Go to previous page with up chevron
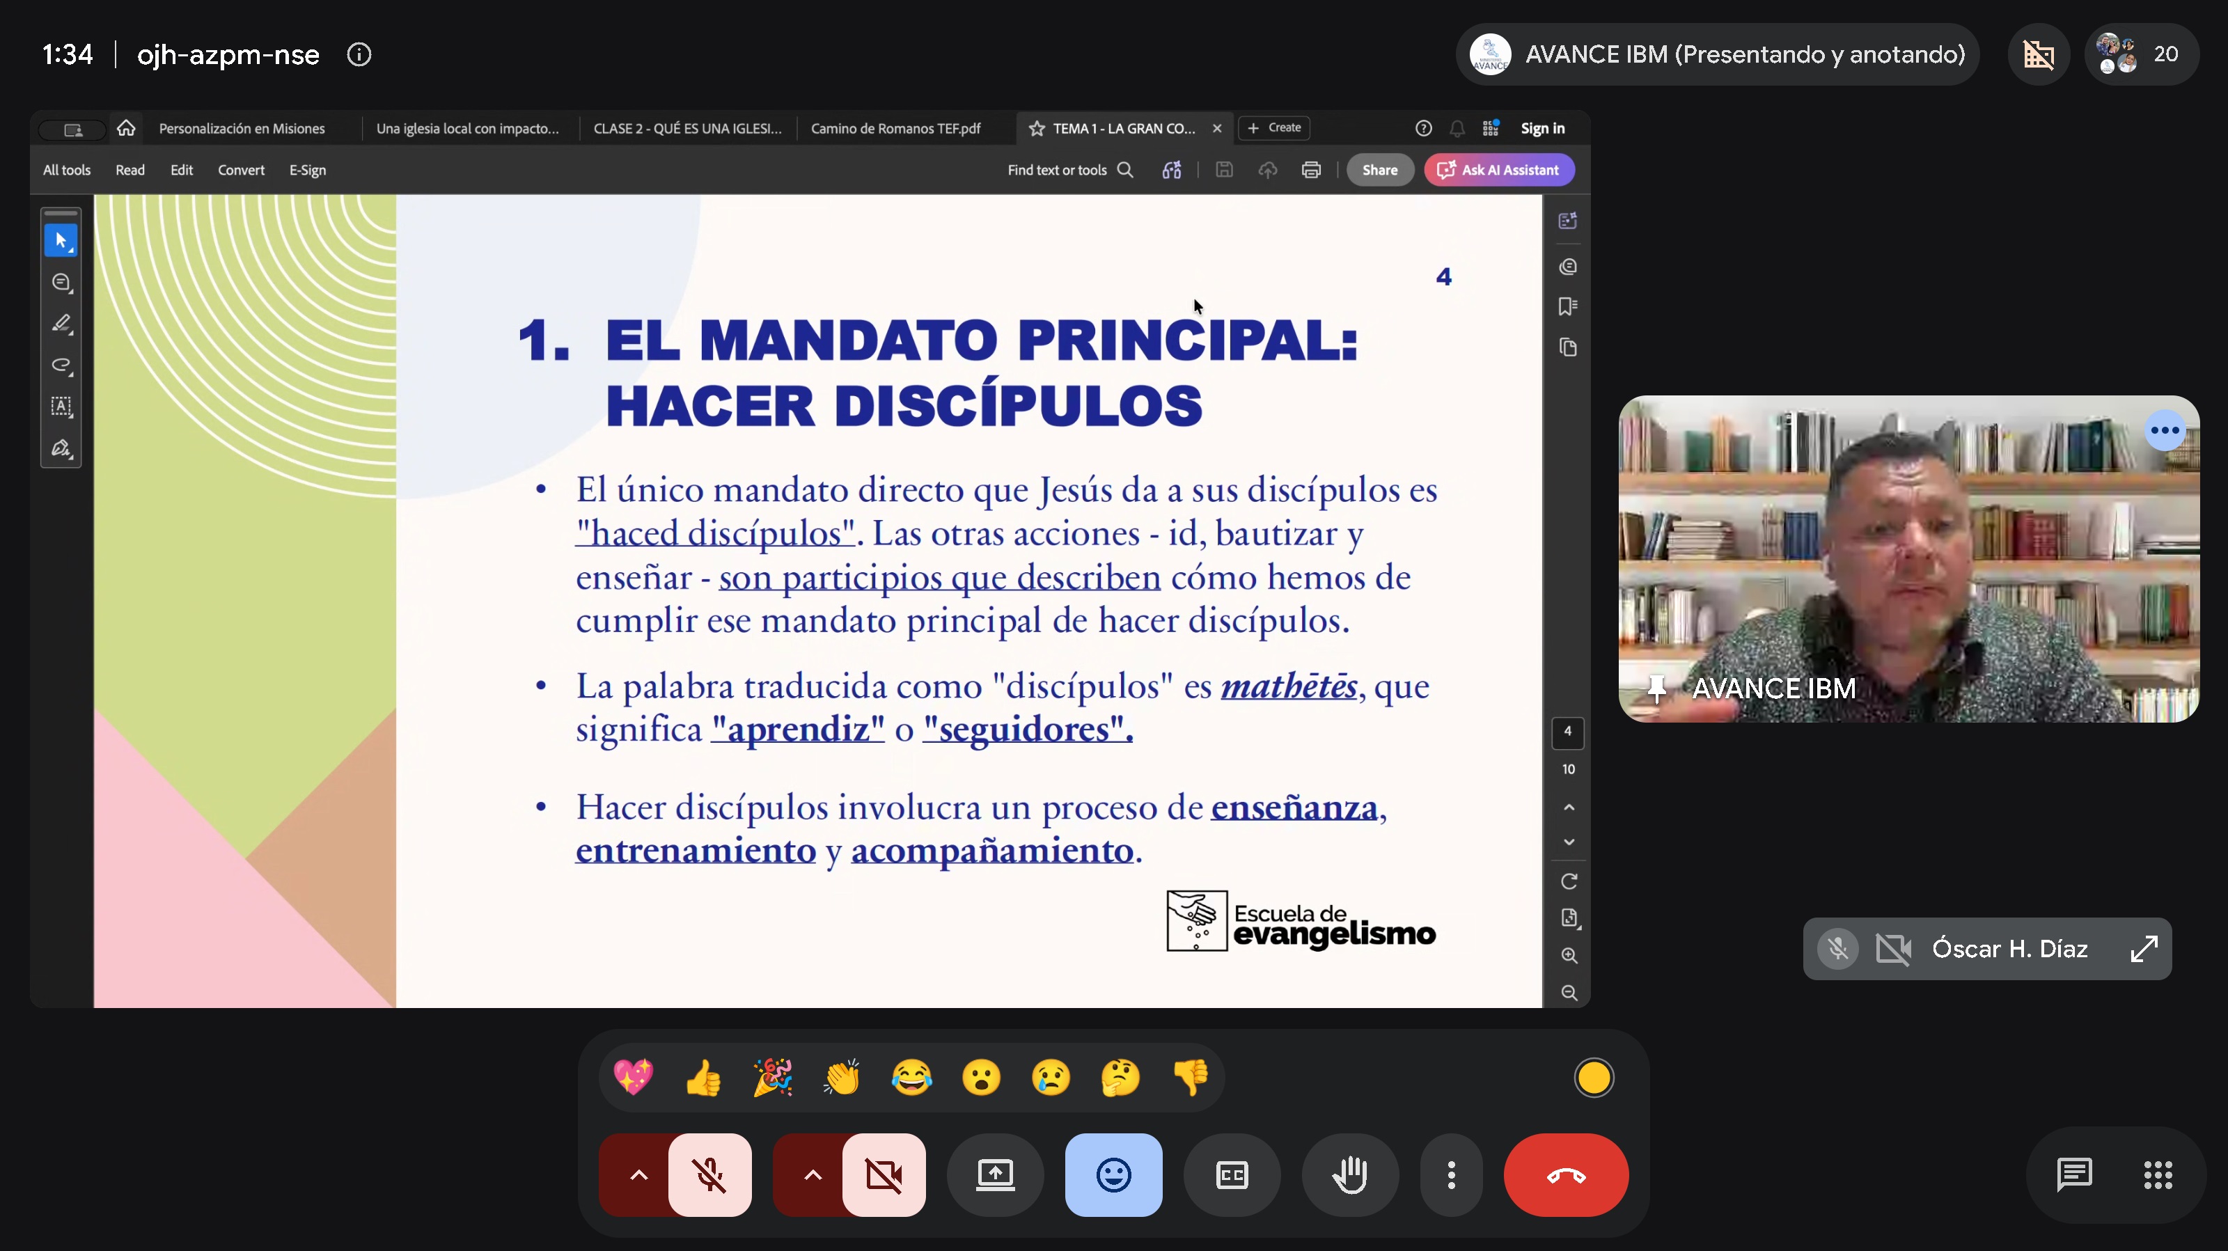Screen dimensions: 2228x1251 1568,807
